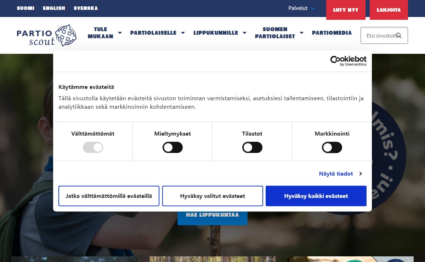Switch language to English
Screen dimensions: 425x262
click(x=54, y=8)
